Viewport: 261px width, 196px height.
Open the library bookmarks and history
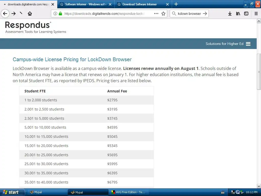[x=238, y=14]
